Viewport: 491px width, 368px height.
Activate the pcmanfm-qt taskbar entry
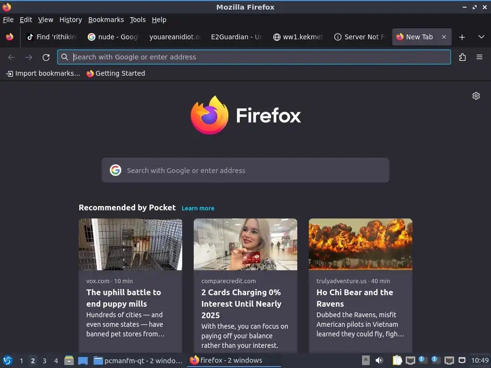click(138, 360)
